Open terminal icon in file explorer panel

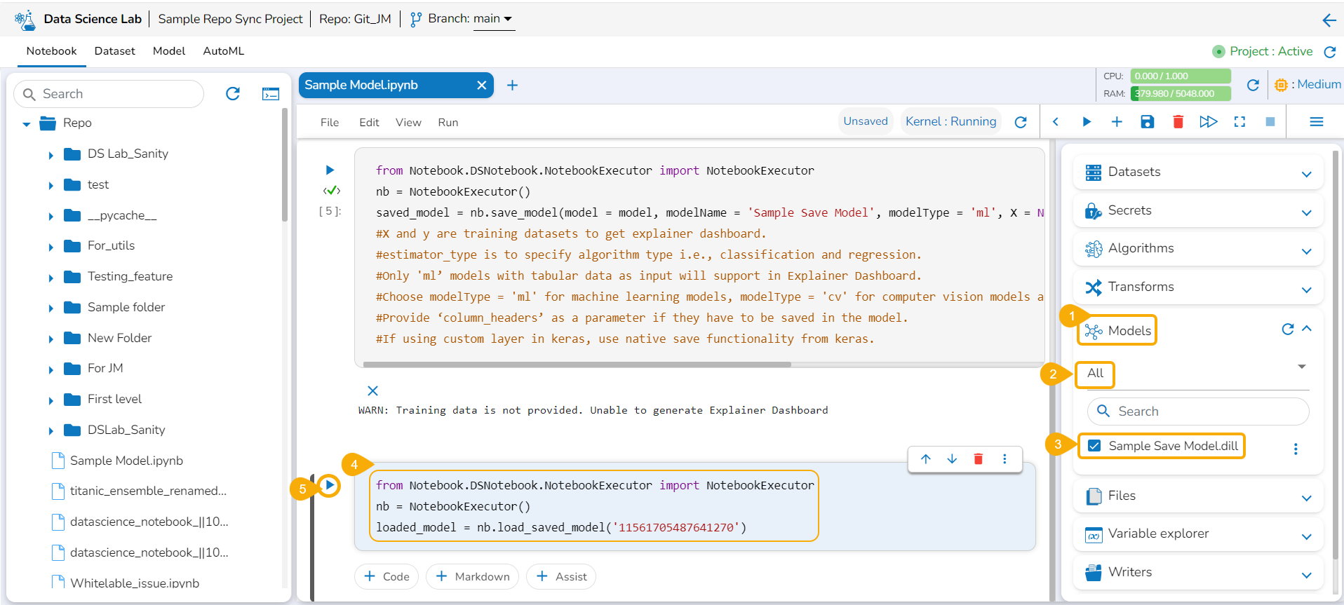271,94
